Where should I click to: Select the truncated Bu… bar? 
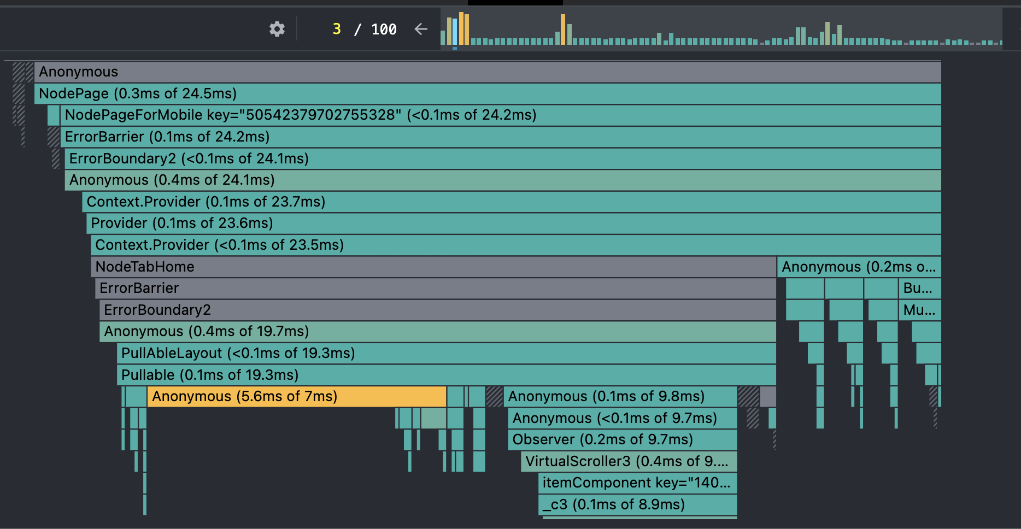point(920,288)
